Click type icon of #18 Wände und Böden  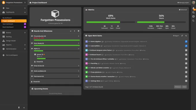click(x=86, y=68)
